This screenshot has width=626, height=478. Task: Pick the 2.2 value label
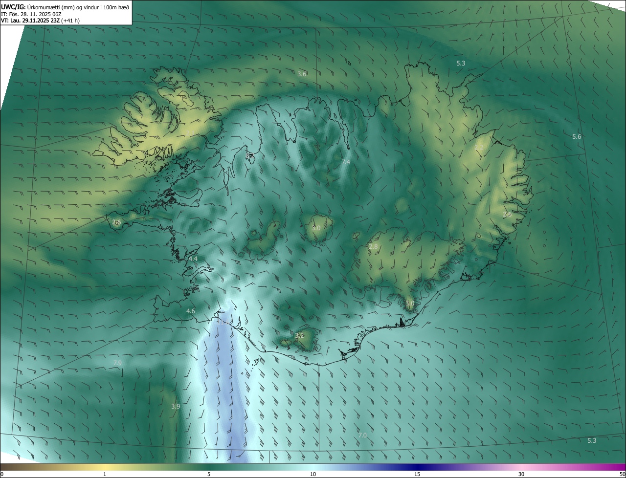(x=479, y=148)
